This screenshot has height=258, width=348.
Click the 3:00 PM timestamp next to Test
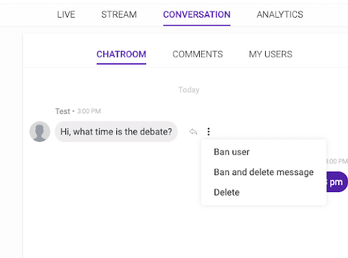click(x=89, y=111)
